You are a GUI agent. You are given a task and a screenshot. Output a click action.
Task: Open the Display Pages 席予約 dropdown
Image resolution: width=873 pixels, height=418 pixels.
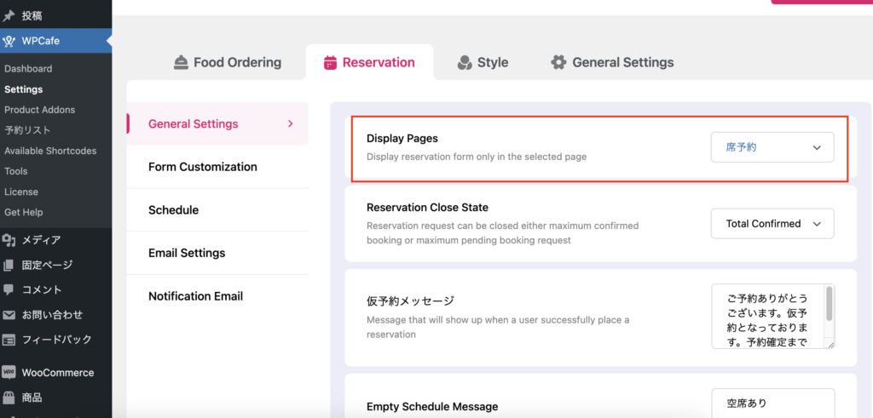pos(772,147)
